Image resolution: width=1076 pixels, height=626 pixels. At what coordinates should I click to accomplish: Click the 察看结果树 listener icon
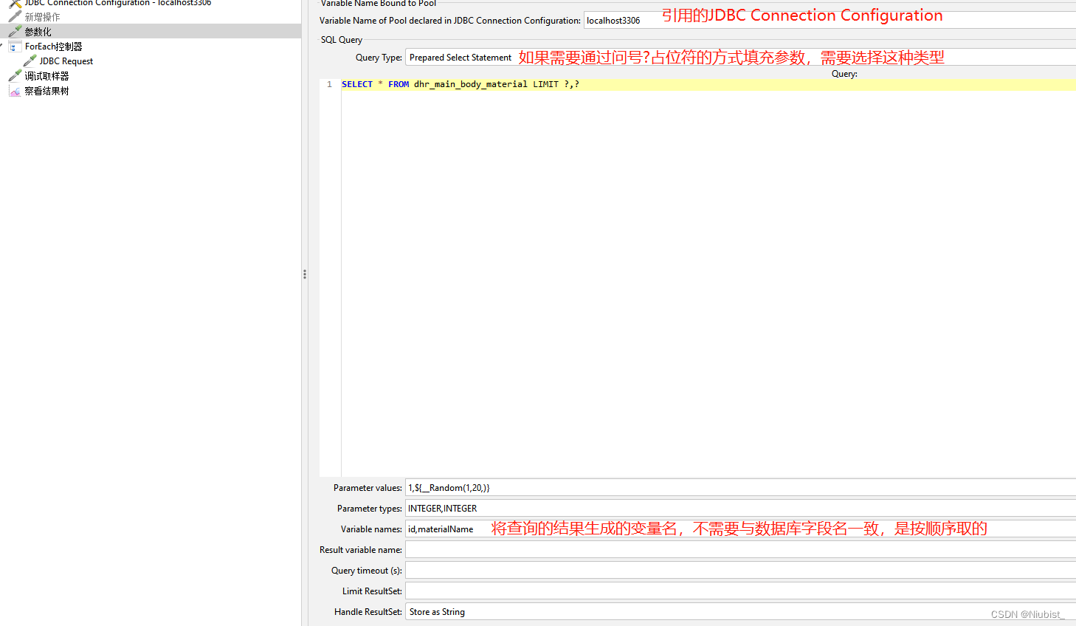coord(15,91)
